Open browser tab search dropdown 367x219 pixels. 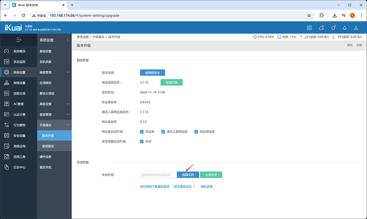[5, 5]
